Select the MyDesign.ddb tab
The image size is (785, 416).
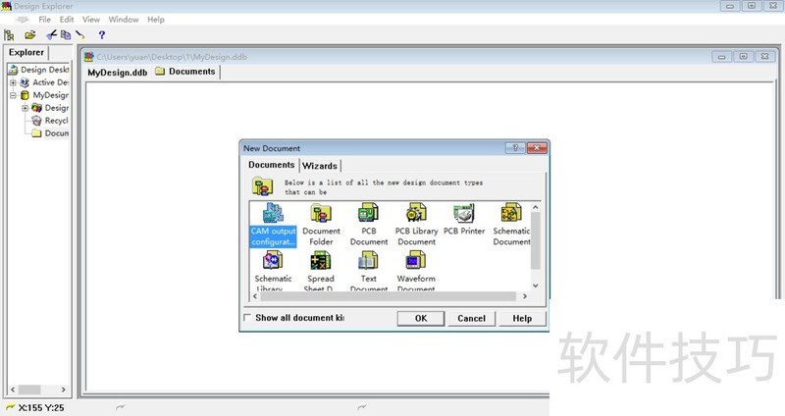coord(118,73)
